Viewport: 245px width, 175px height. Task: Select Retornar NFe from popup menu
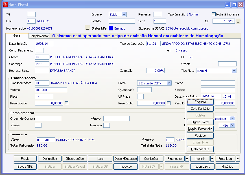(x=200, y=149)
